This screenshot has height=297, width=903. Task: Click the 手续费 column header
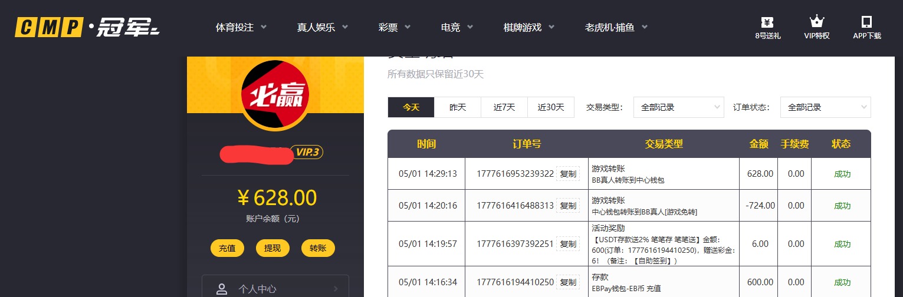coord(794,144)
